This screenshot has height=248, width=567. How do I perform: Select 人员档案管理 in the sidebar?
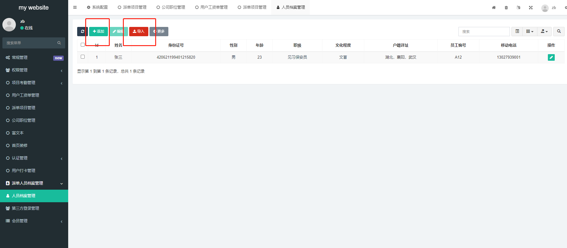[34, 196]
